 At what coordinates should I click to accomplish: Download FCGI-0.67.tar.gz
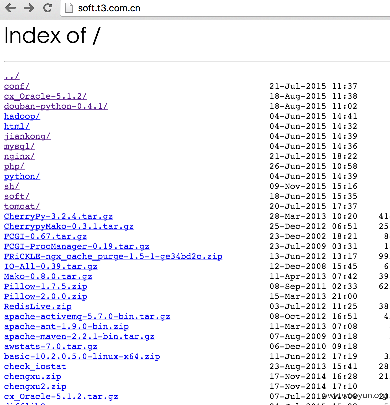pos(45,236)
